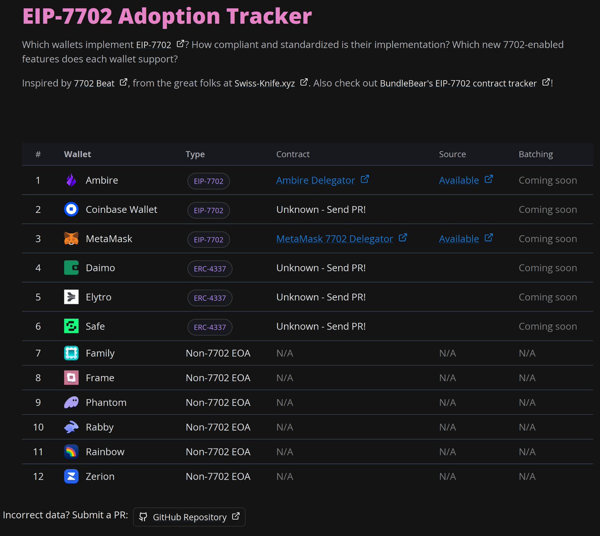Image resolution: width=600 pixels, height=536 pixels.
Task: Click the MetaMask wallet name
Action: coord(109,239)
